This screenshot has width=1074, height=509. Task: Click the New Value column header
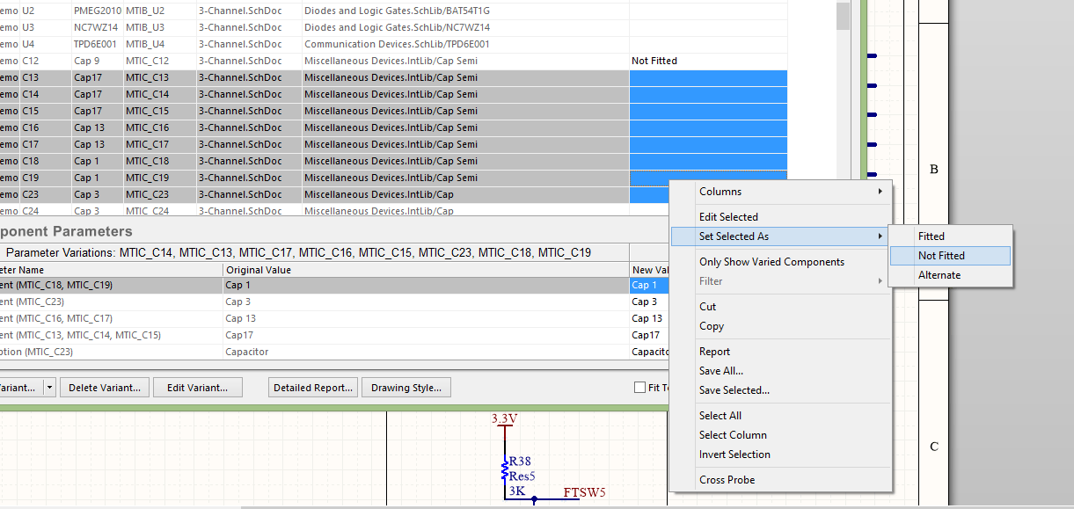[648, 270]
